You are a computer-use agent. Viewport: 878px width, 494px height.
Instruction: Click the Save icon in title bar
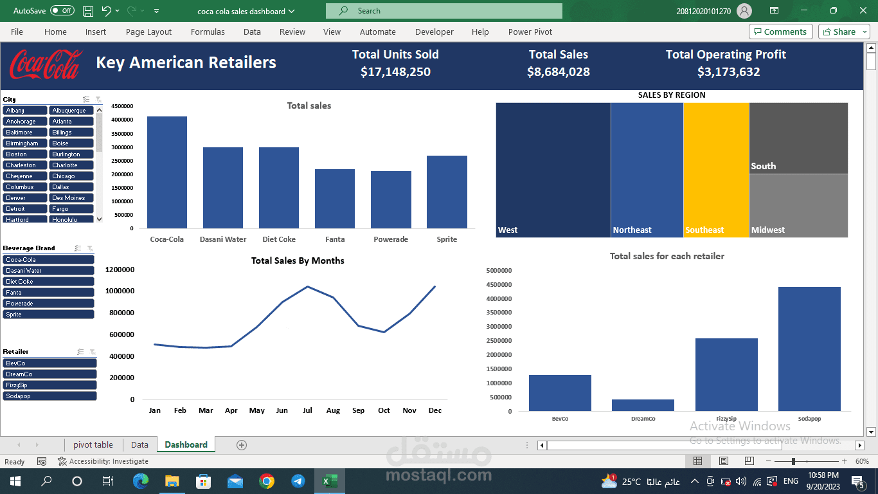pyautogui.click(x=88, y=11)
